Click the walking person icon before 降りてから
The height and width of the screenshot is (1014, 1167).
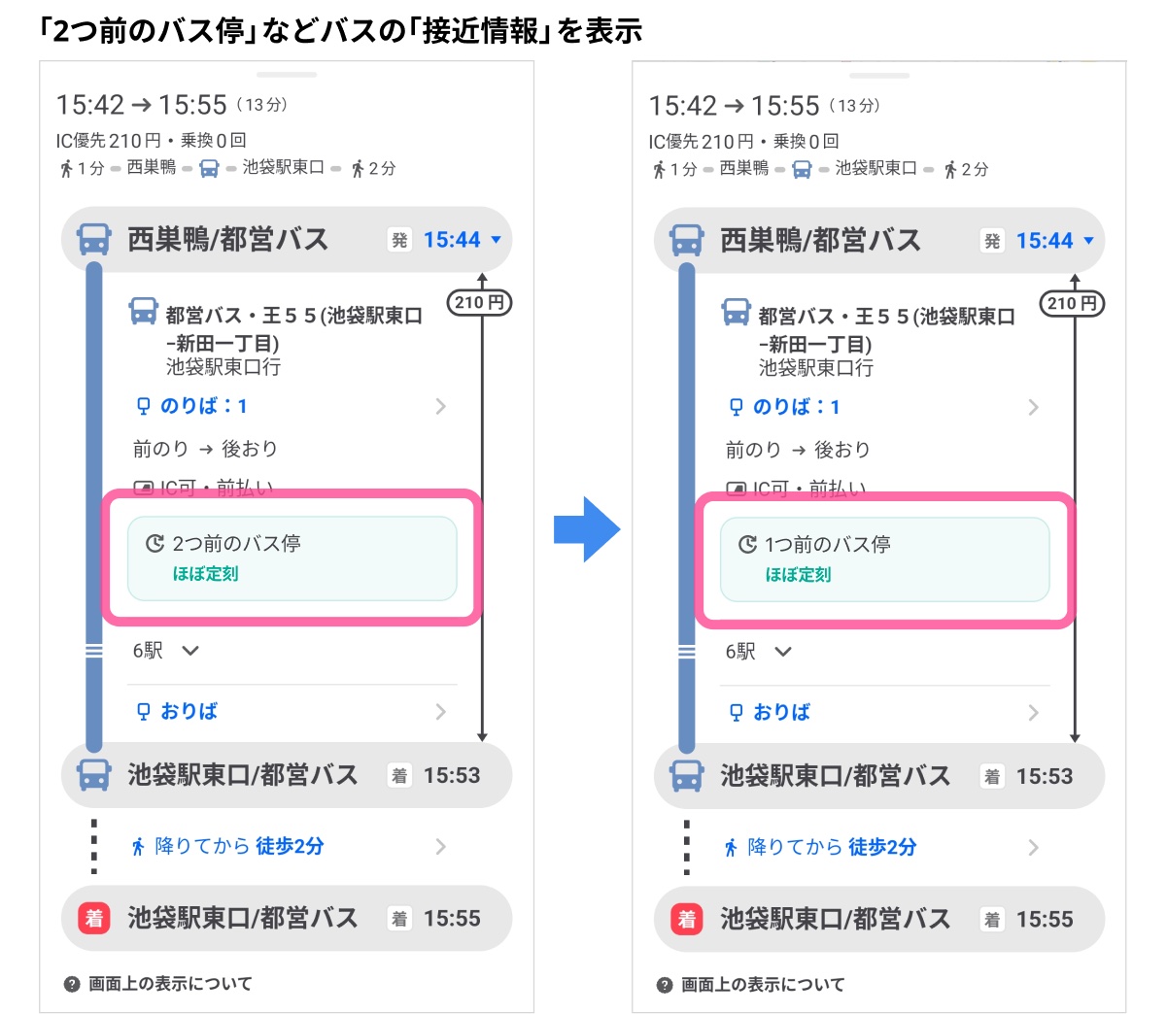tap(140, 846)
